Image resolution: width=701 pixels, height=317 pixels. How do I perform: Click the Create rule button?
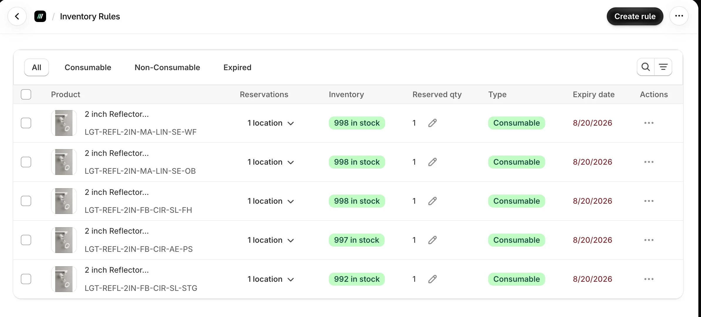[635, 16]
